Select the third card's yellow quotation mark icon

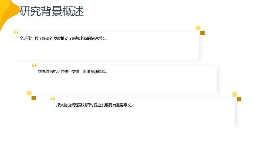click(x=53, y=99)
